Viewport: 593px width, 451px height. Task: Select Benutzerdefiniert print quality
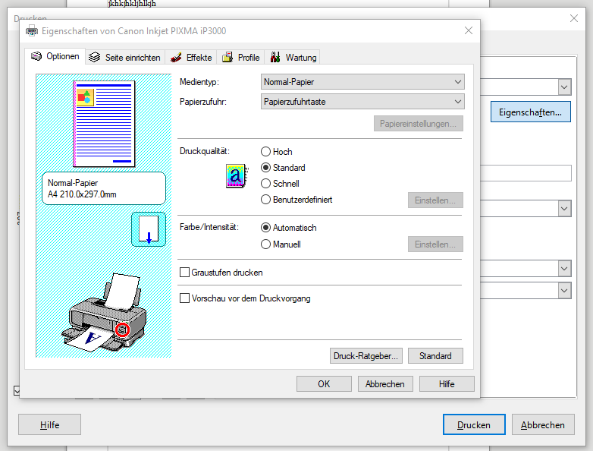[266, 200]
